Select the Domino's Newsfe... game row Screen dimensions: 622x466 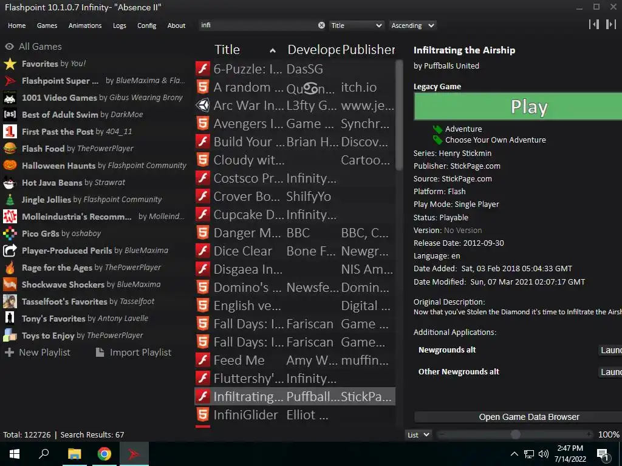pos(295,288)
